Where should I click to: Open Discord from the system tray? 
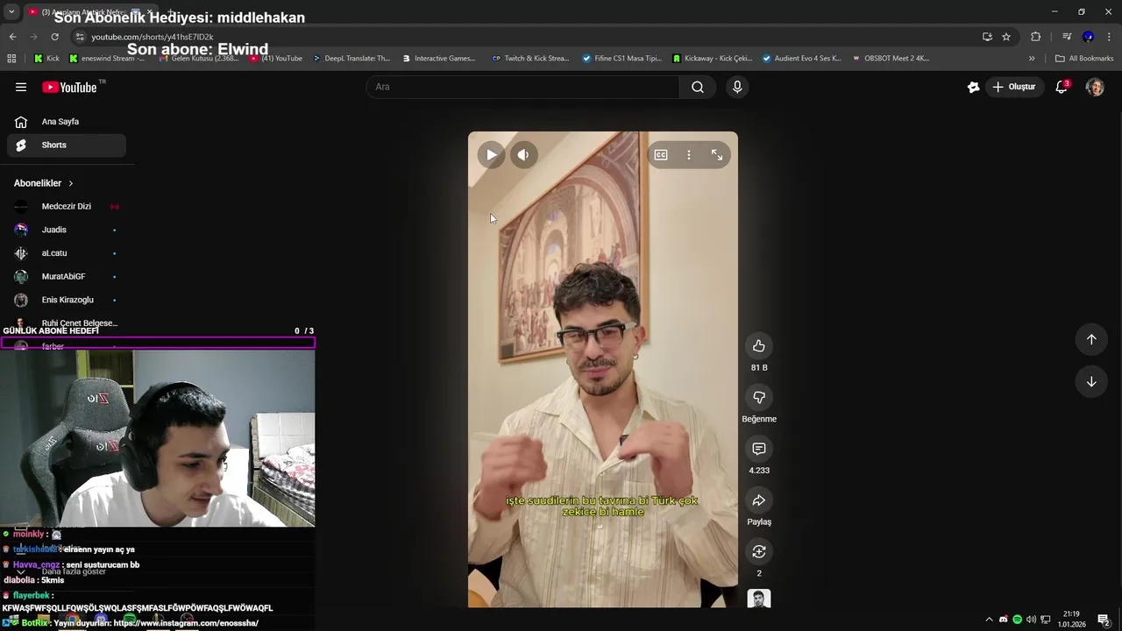click(1004, 620)
